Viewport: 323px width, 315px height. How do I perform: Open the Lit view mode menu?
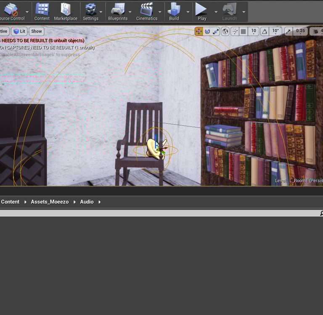tap(19, 31)
